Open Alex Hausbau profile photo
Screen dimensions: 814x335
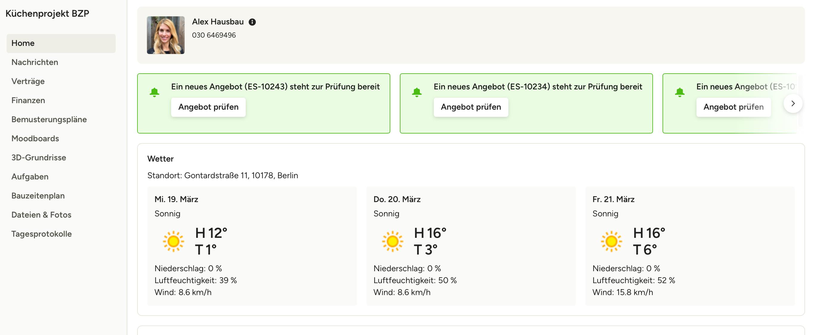pos(165,35)
